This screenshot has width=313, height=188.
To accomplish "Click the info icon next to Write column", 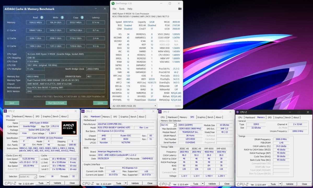I will pos(62,17).
